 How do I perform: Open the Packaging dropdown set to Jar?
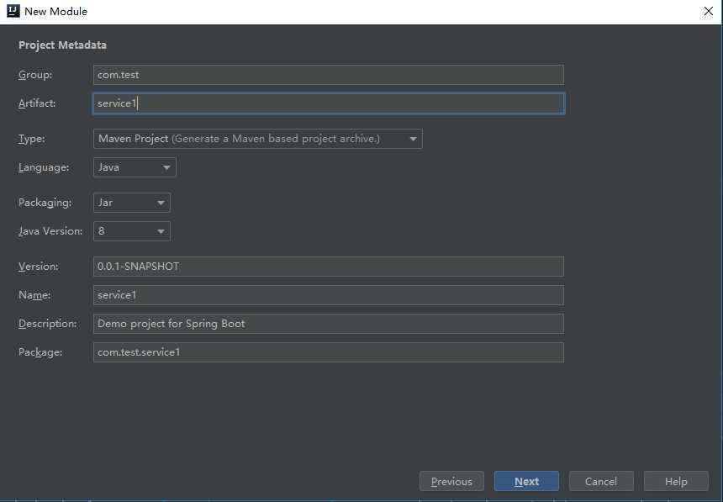pyautogui.click(x=132, y=203)
